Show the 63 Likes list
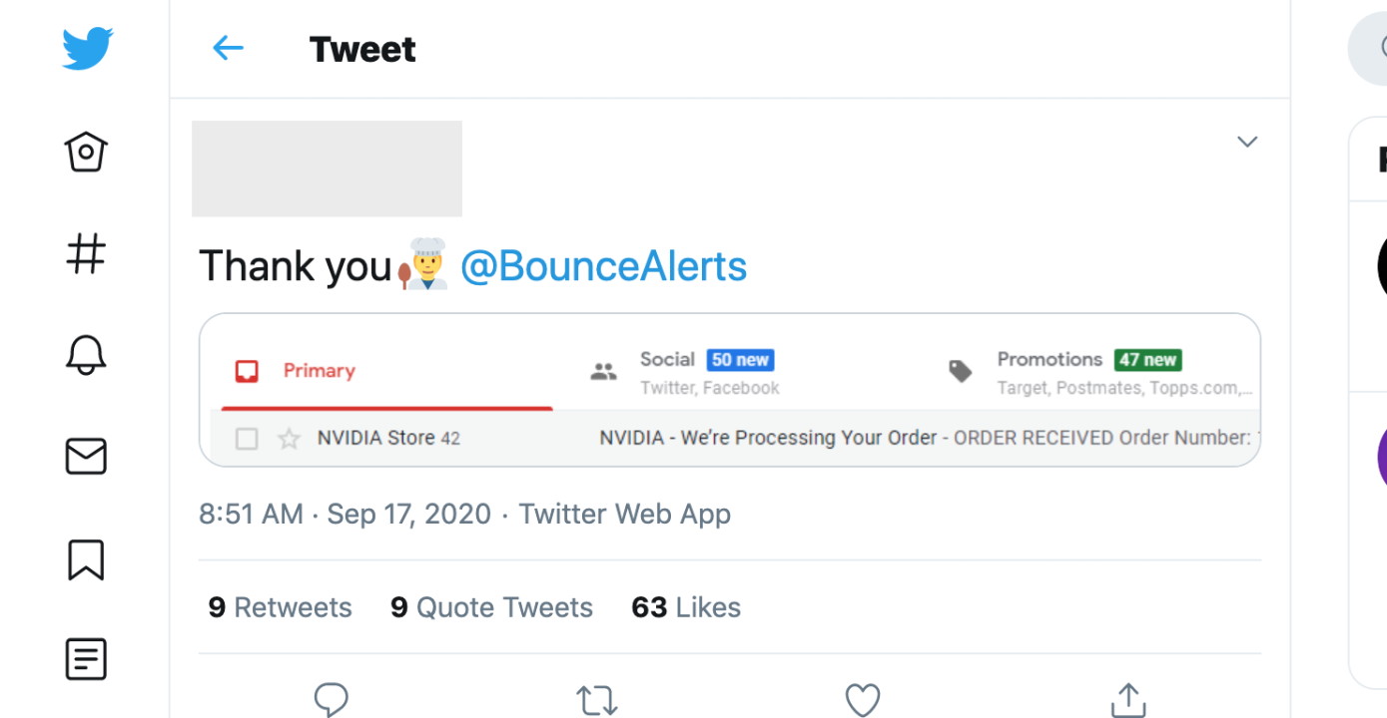The image size is (1387, 718). click(686, 607)
